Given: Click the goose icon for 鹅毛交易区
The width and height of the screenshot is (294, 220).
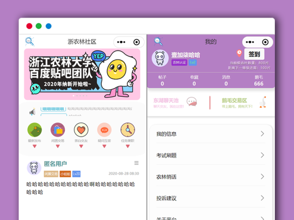Looking at the screenshot, I should [x=263, y=102].
